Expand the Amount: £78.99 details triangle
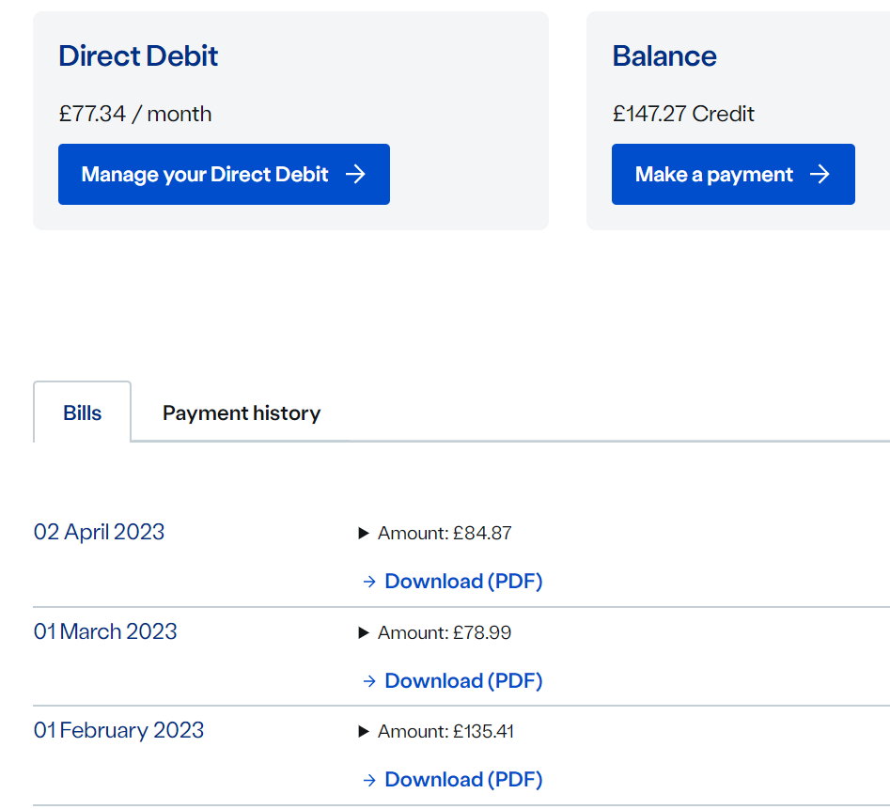The width and height of the screenshot is (890, 809). 364,633
